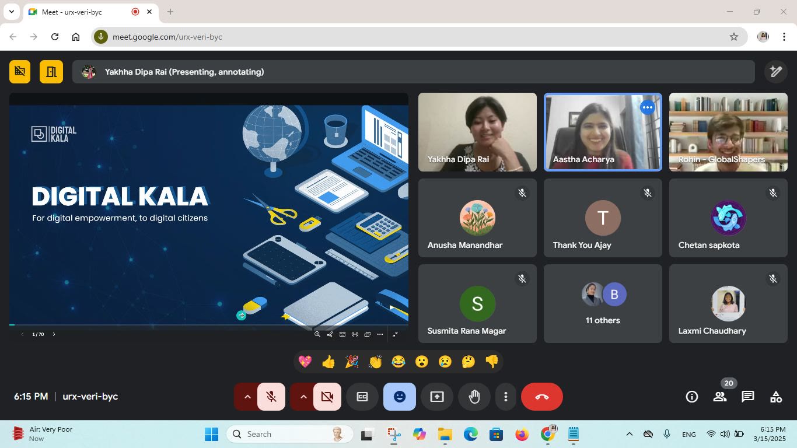Open Windows Start menu
The height and width of the screenshot is (448, 797).
(x=211, y=434)
